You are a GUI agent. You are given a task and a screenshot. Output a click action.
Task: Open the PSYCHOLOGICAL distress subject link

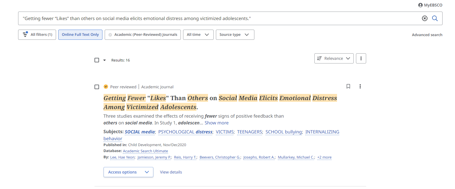click(x=185, y=132)
